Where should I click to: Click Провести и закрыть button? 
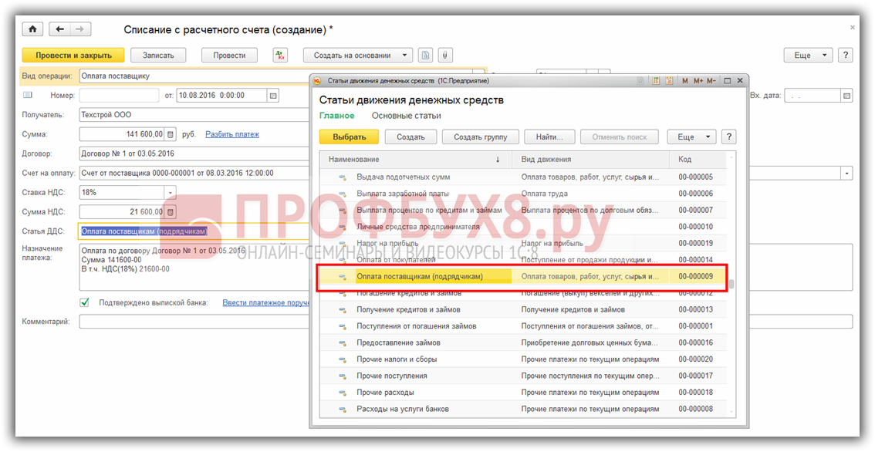pyautogui.click(x=73, y=56)
